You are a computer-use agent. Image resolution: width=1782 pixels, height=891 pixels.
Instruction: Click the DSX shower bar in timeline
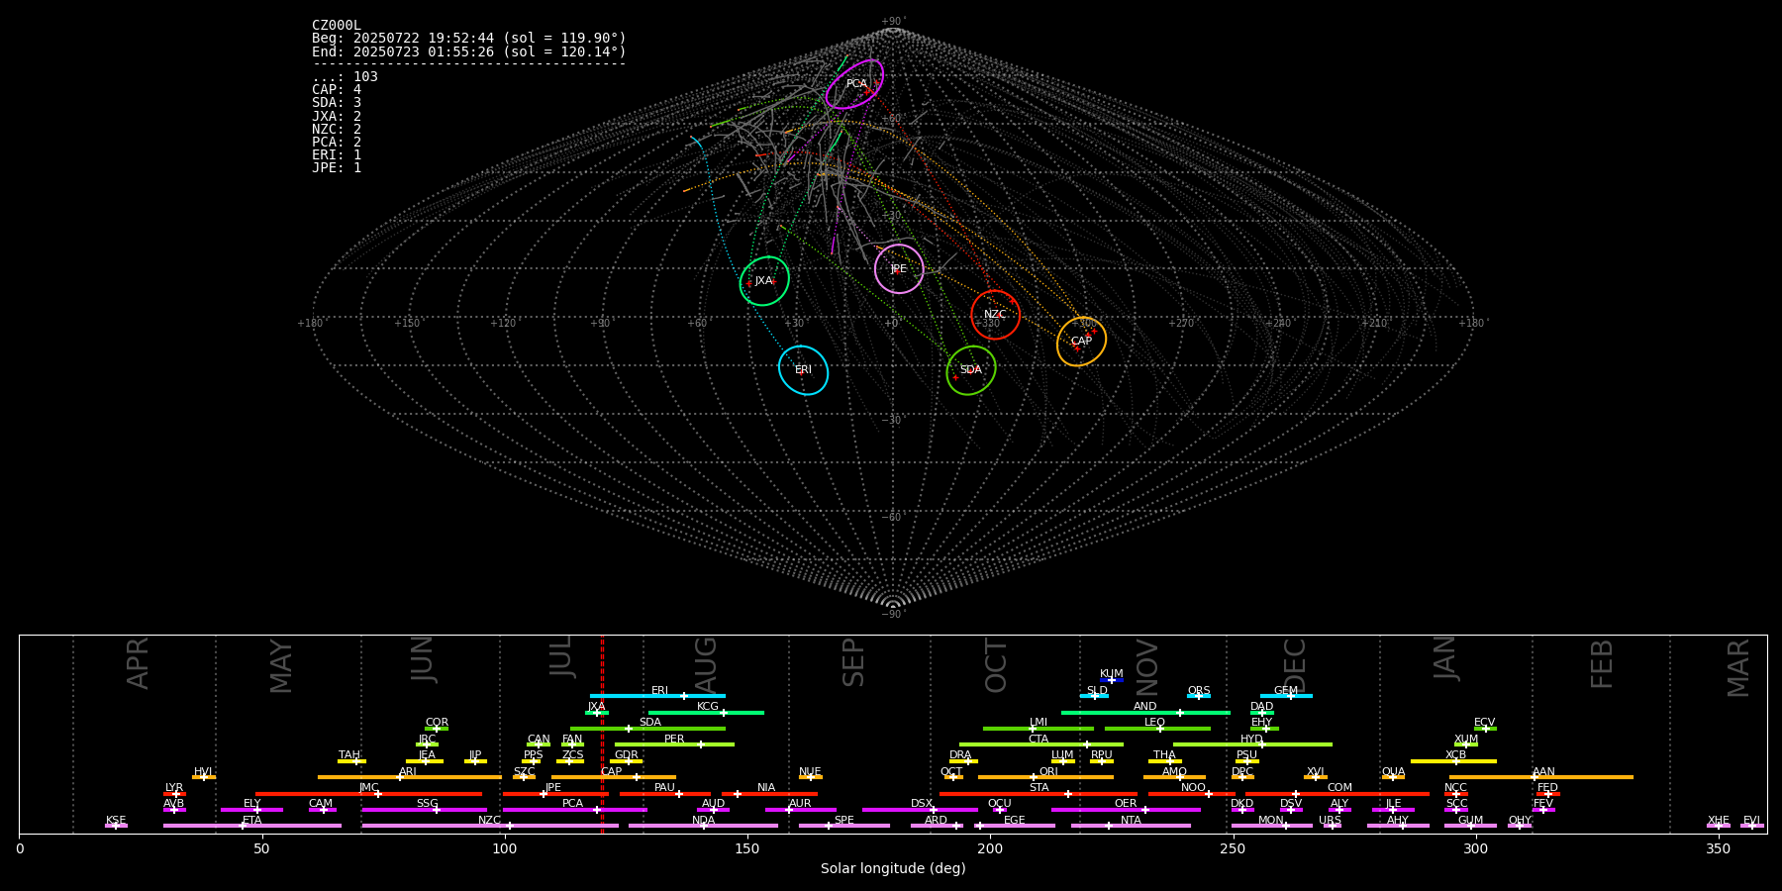coord(920,810)
